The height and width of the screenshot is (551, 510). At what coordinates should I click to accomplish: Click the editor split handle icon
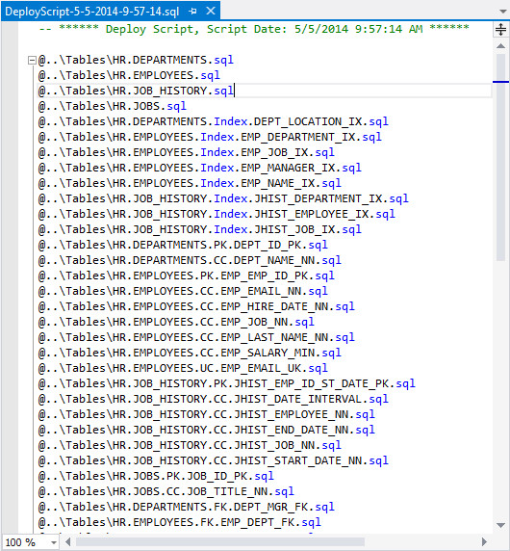point(500,29)
